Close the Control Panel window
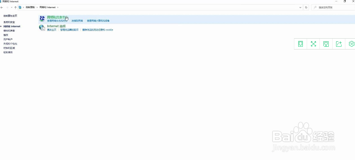The height and width of the screenshot is (160, 355). pos(353,1)
